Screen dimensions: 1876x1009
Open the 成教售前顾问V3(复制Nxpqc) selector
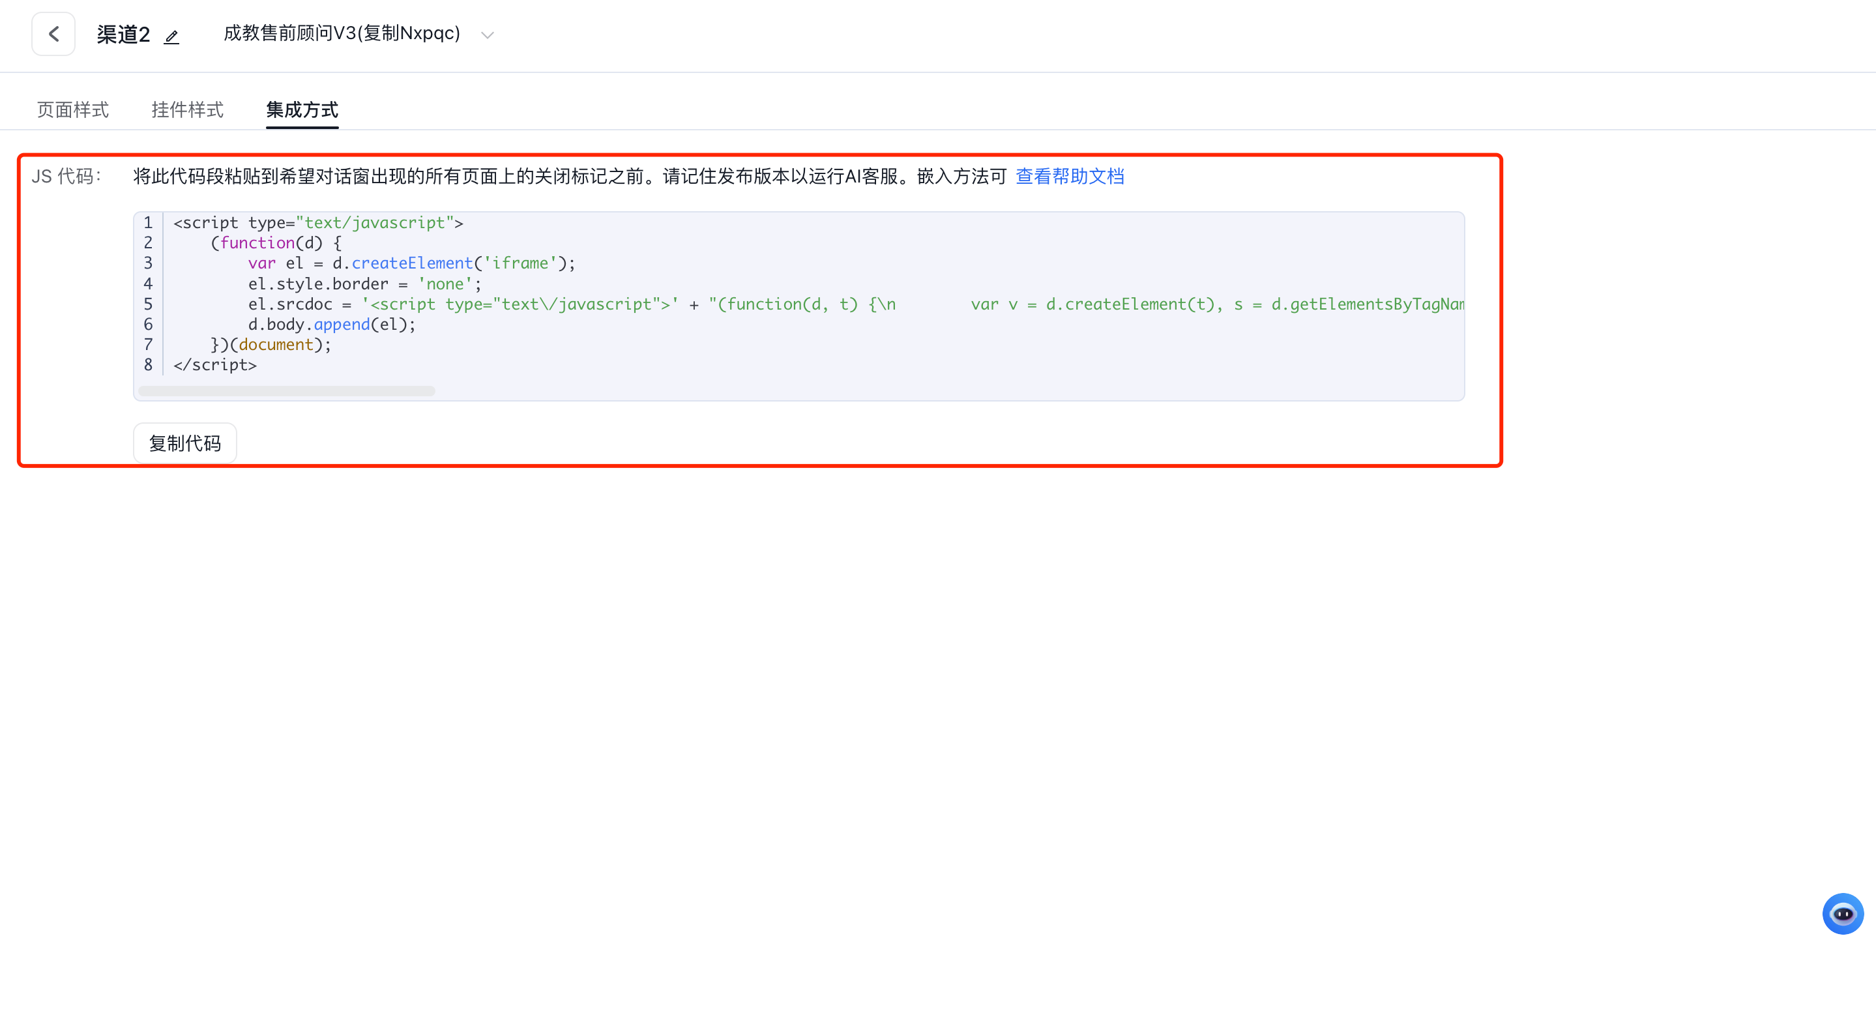tap(342, 33)
